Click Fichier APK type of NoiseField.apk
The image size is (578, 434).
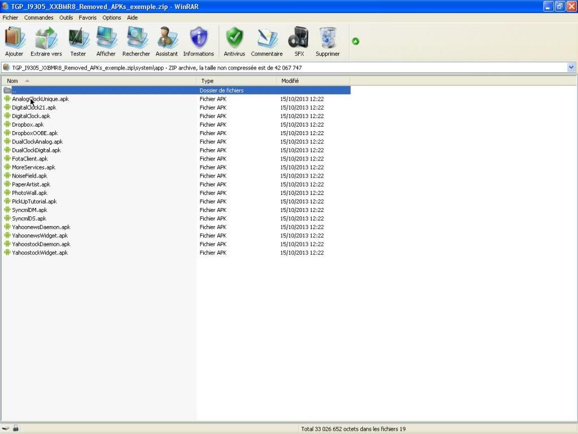tap(213, 176)
